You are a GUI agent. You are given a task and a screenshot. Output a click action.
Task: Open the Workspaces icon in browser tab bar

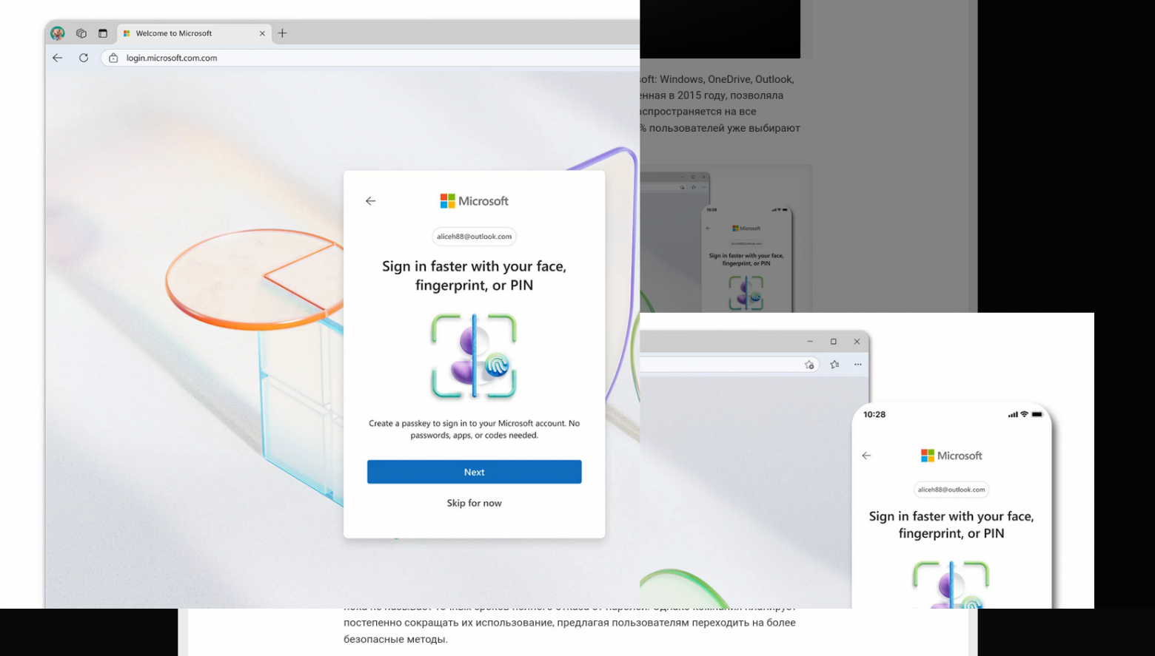coord(81,33)
